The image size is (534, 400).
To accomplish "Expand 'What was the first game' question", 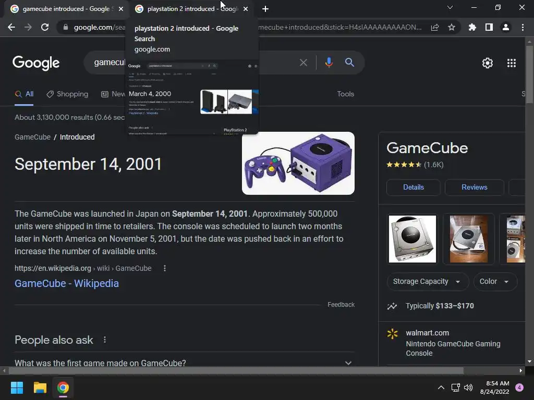I will point(184,362).
